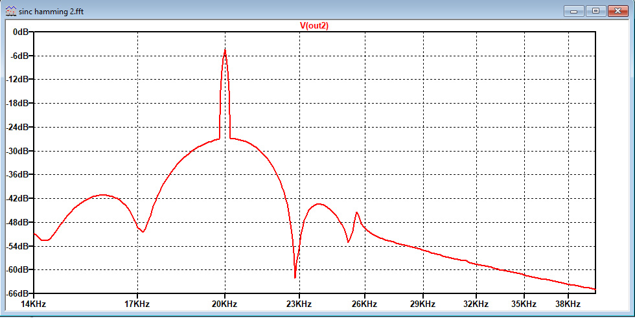Click the small spike just before 26KHz
The image size is (635, 318).
coord(356,213)
